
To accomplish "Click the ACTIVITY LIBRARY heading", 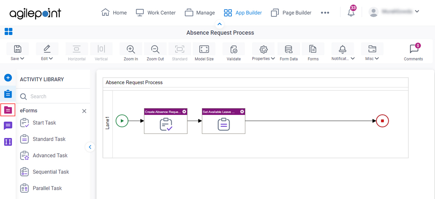I will [x=42, y=79].
